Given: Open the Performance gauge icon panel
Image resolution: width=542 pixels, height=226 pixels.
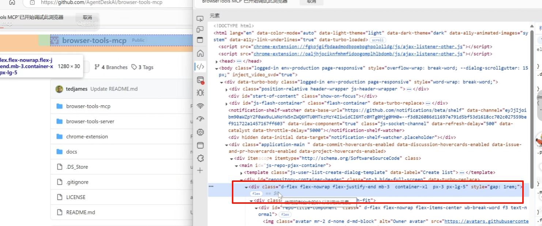Looking at the screenshot, I should tap(200, 119).
